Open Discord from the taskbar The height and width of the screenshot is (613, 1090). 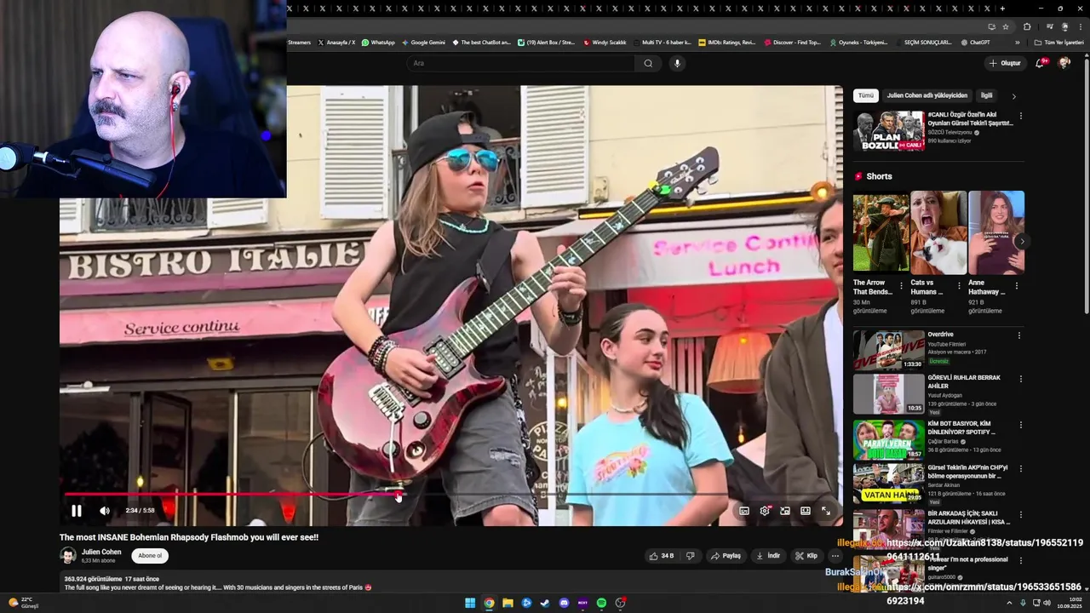click(x=564, y=603)
